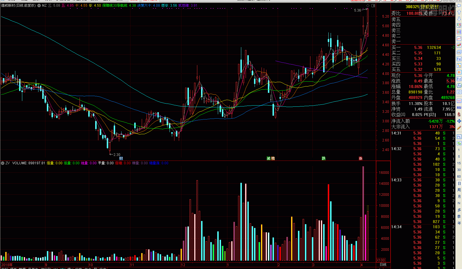This screenshot has height=269, width=462.
Task: Select the blue four-way move arrows icon
Action: click(x=459, y=121)
